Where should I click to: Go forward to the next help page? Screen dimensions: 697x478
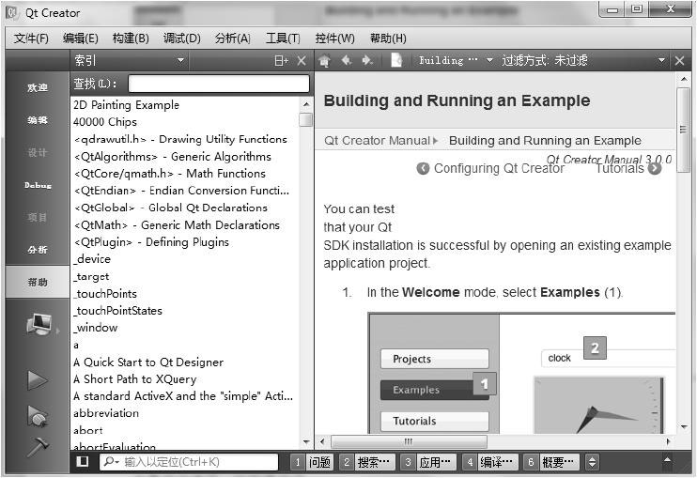[x=367, y=60]
